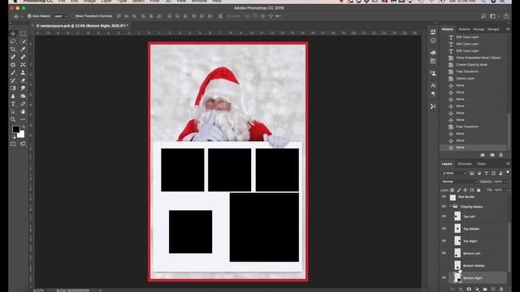
Task: Hide the Bottom Right layer
Action: [x=444, y=277]
